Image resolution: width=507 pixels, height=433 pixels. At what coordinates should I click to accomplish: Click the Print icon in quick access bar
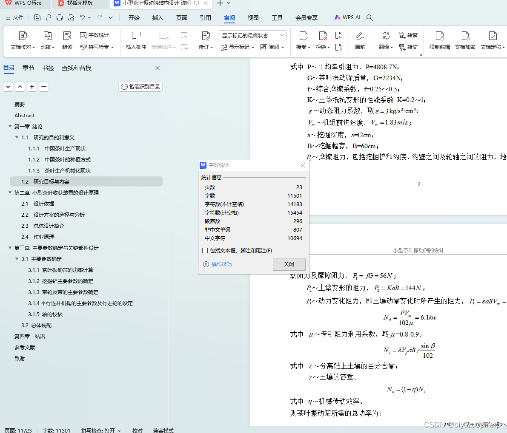(x=60, y=17)
